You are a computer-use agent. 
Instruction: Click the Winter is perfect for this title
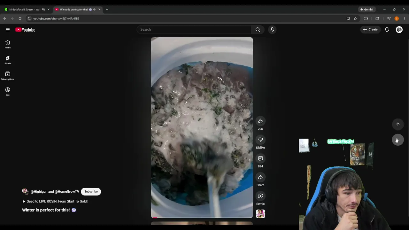(x=49, y=210)
